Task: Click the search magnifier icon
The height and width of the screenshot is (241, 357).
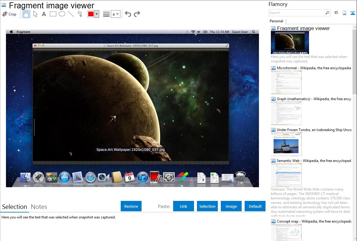Action: pyautogui.click(x=327, y=13)
